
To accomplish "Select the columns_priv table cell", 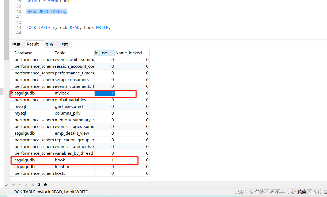I will point(74,113).
